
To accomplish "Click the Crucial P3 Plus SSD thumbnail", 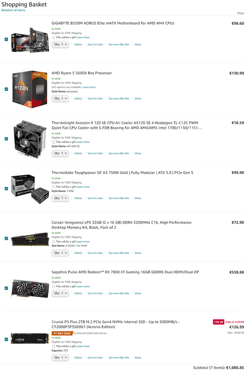I will pyautogui.click(x=30, y=339).
